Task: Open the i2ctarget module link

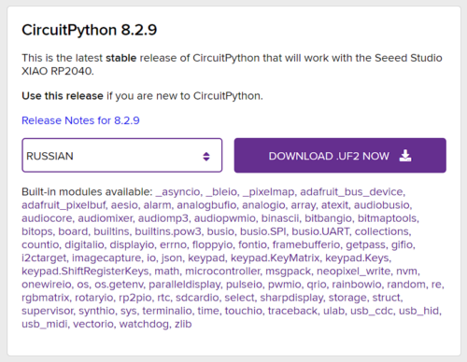Action: pos(44,258)
